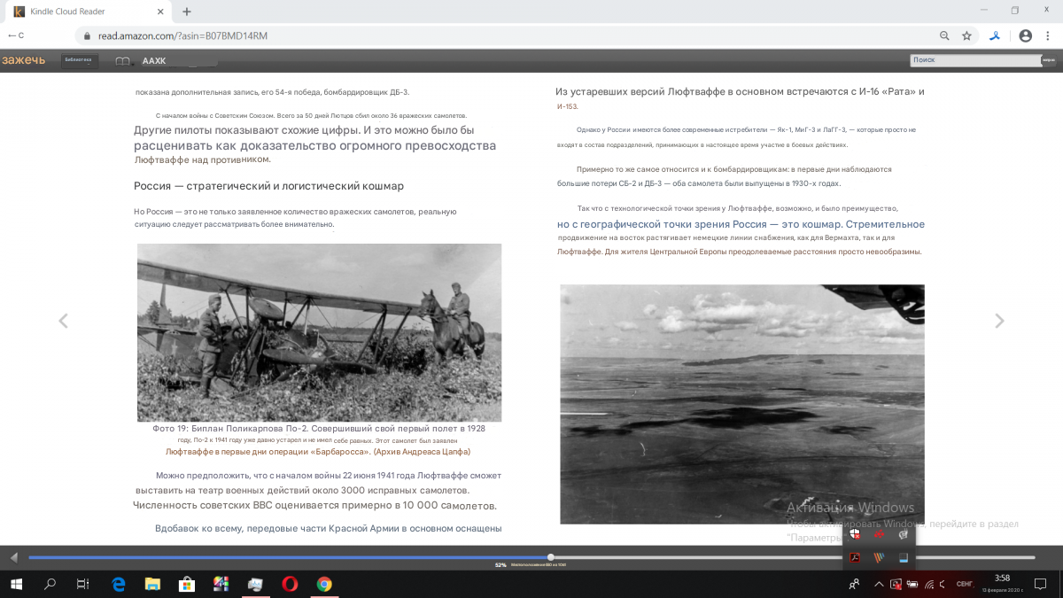Open the Chrome profile avatar
Image resolution: width=1063 pixels, height=598 pixels.
[1025, 35]
